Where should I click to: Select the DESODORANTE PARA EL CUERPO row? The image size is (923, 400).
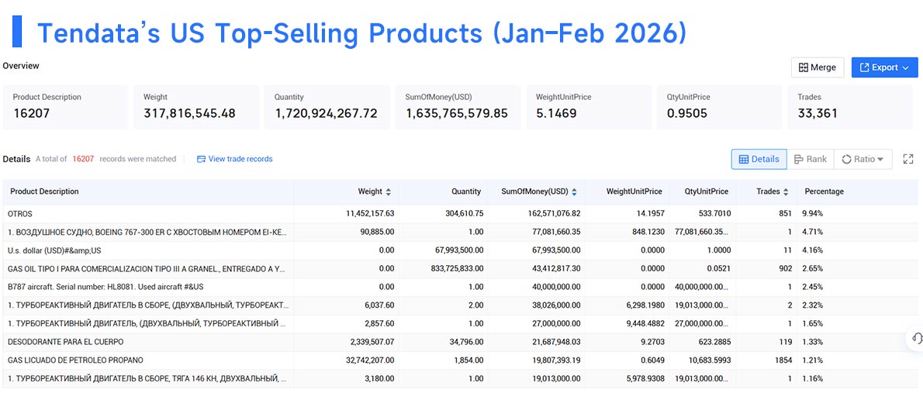click(460, 342)
